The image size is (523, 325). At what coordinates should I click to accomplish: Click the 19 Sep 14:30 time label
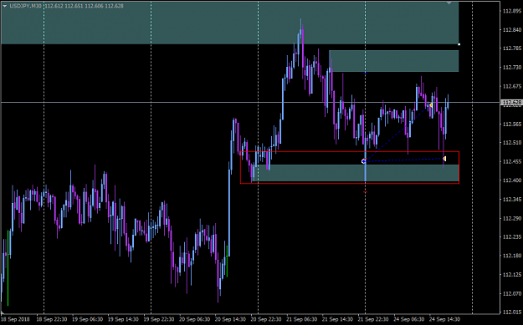point(123,319)
